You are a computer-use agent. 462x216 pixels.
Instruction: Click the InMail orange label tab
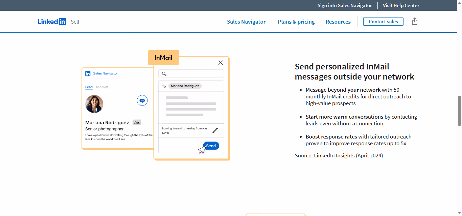(x=163, y=58)
